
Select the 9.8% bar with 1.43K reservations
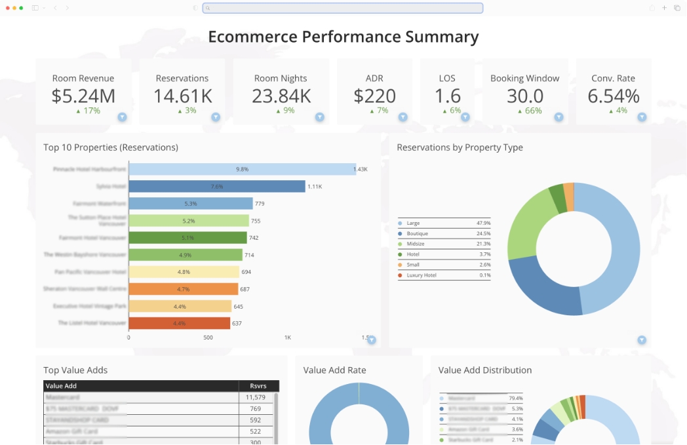click(243, 169)
